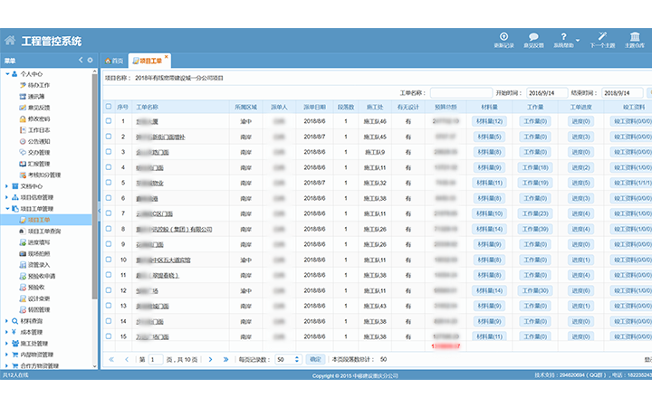The image size is (652, 407).
Task: Click the home icon beside 工程管控系统
Action: [10, 41]
